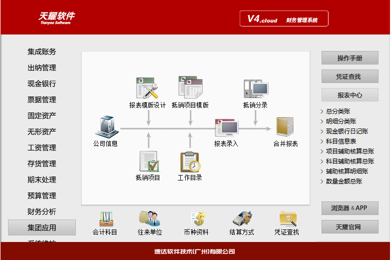The width and height of the screenshot is (391, 260).
Task: Click the 速达软件技术(广州)有限公司 footer text
Action: point(195,251)
